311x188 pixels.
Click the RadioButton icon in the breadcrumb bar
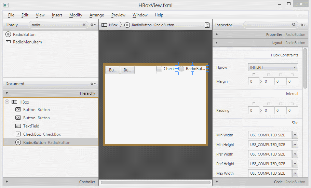127,25
